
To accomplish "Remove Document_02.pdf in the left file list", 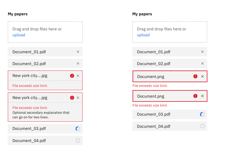I will tap(78, 63).
